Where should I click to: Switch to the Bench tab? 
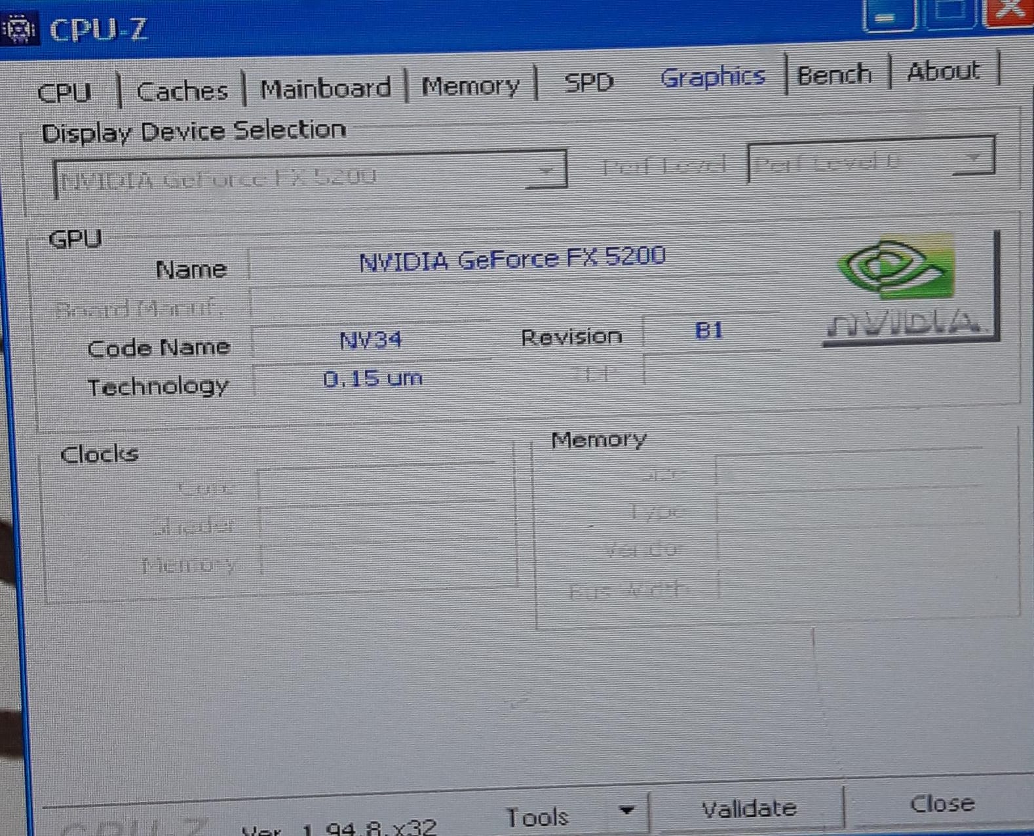point(834,74)
